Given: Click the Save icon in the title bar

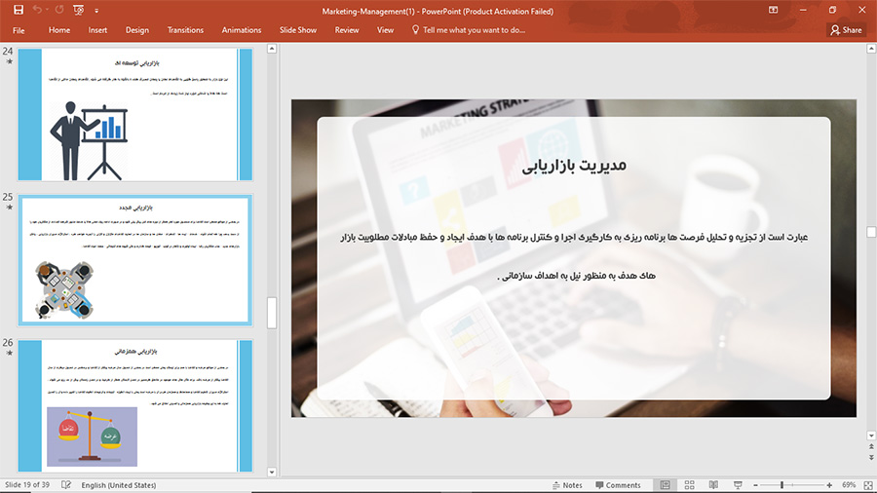Looking at the screenshot, I should pyautogui.click(x=19, y=10).
